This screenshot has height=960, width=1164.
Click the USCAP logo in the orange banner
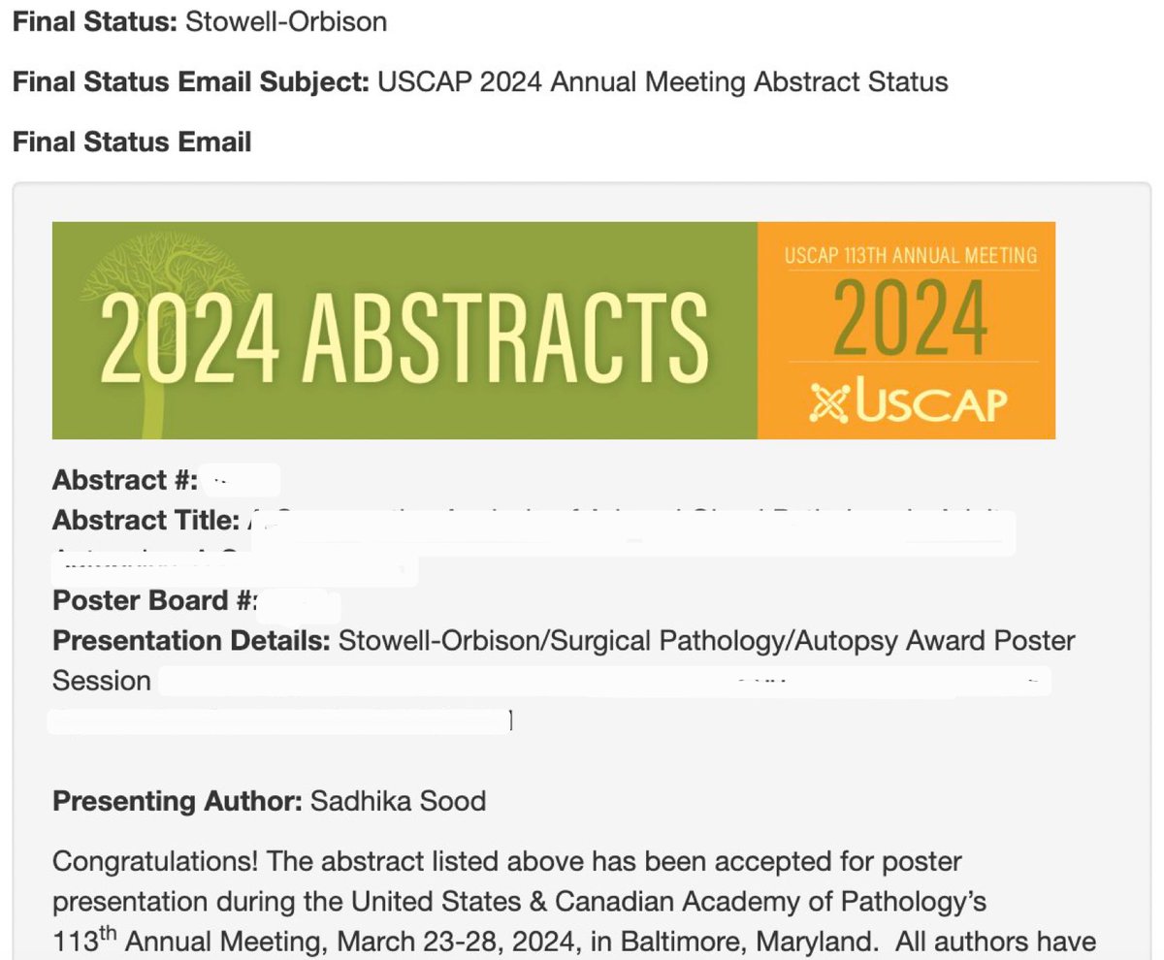[905, 401]
